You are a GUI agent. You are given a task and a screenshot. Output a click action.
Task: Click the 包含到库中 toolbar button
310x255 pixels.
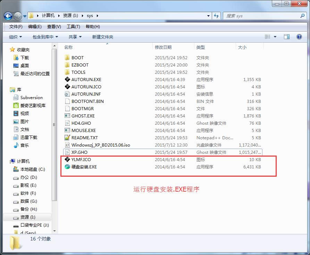[x=43, y=37]
